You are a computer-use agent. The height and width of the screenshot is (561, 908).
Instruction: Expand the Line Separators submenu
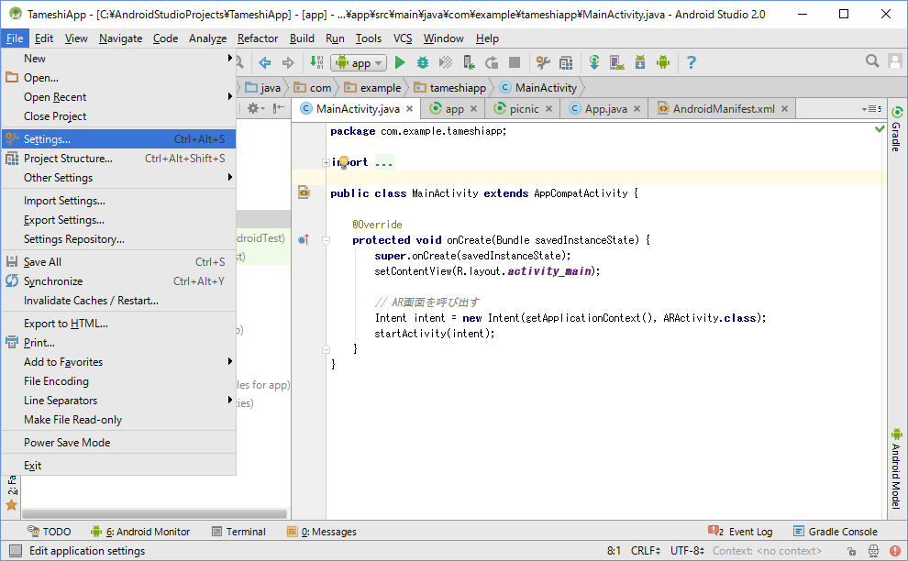pyautogui.click(x=118, y=401)
